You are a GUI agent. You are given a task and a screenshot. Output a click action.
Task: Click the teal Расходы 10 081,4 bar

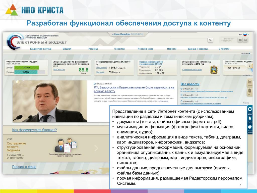(26, 72)
